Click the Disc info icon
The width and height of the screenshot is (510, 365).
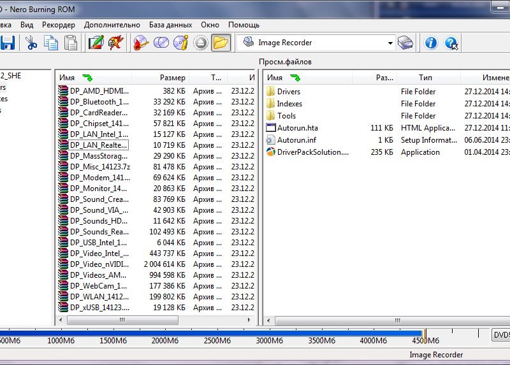coord(181,43)
